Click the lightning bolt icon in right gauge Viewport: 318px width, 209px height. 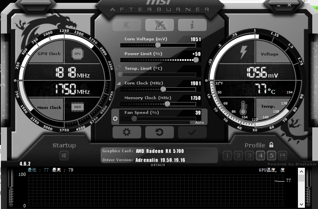tap(244, 52)
